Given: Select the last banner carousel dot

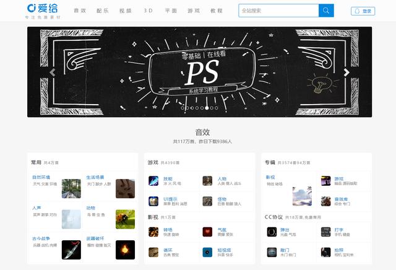Looking at the screenshot, I should pos(217,108).
